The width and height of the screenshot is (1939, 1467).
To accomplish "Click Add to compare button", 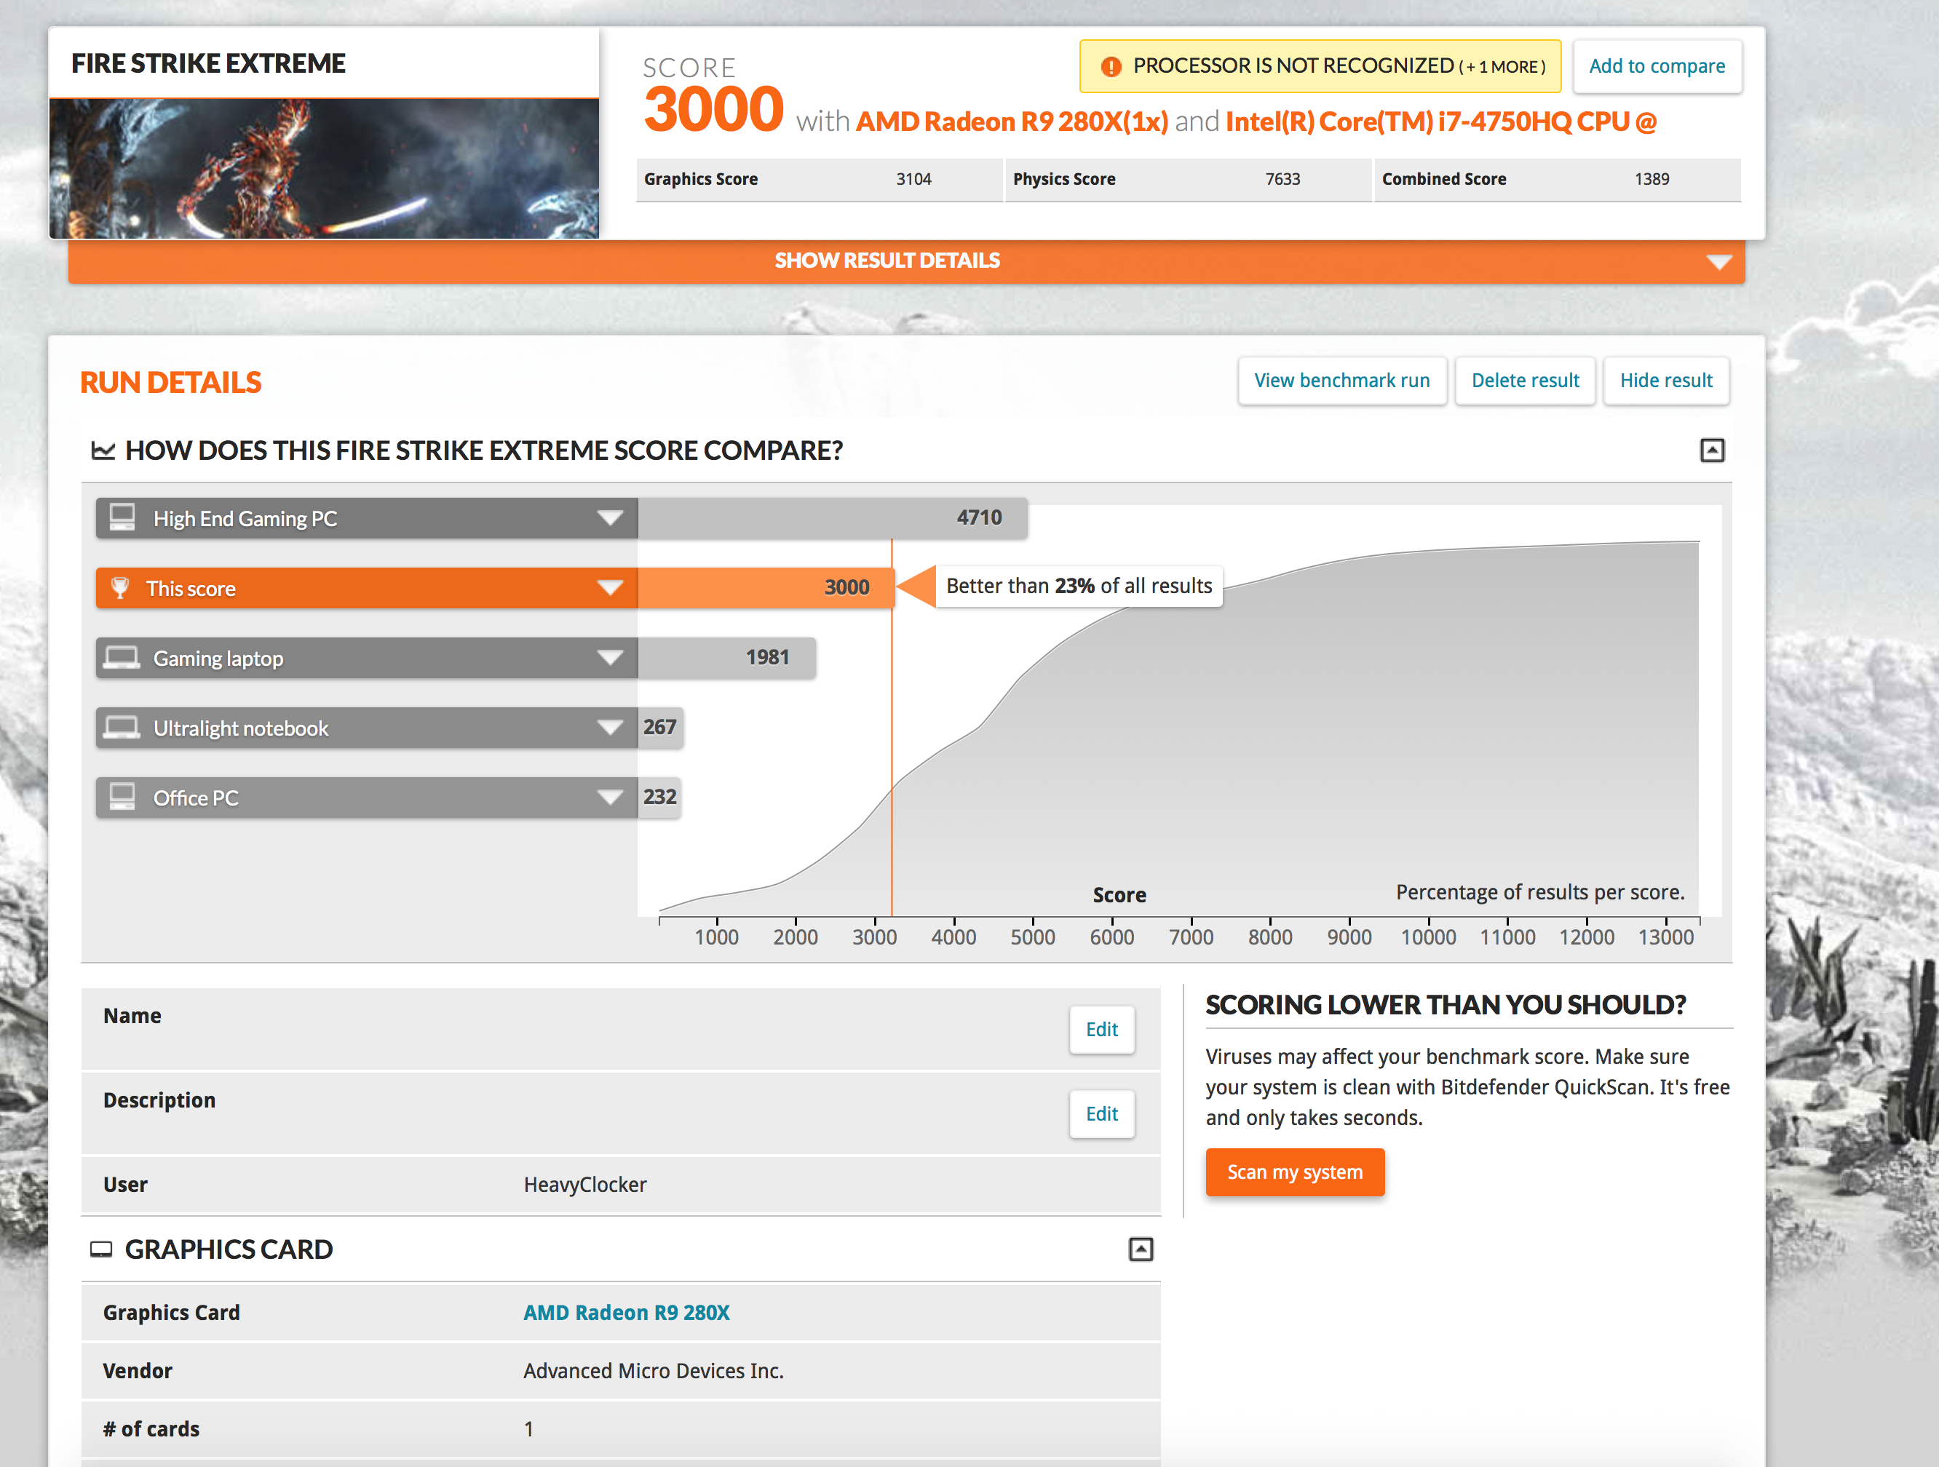I will (1657, 67).
